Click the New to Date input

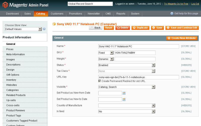tap(110, 99)
